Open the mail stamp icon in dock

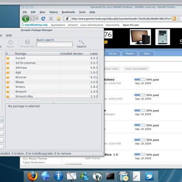pos(71,177)
